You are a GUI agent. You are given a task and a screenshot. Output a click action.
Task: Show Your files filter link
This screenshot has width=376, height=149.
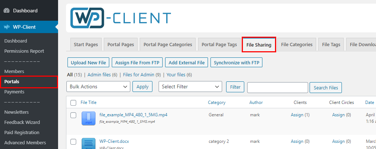(x=176, y=75)
